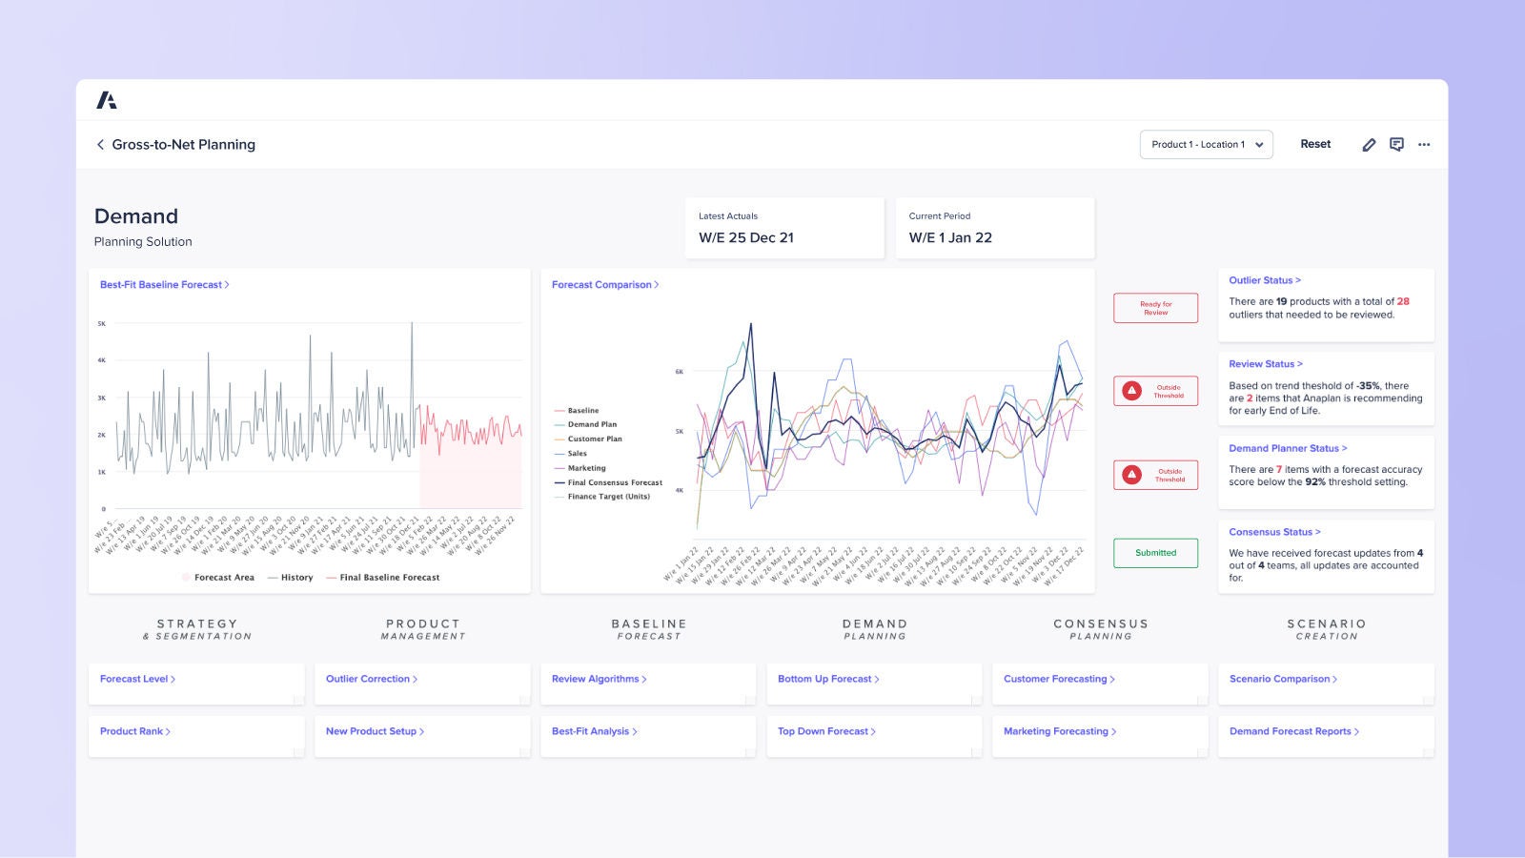The image size is (1525, 858).
Task: Click the Submitted status indicator
Action: (x=1155, y=553)
